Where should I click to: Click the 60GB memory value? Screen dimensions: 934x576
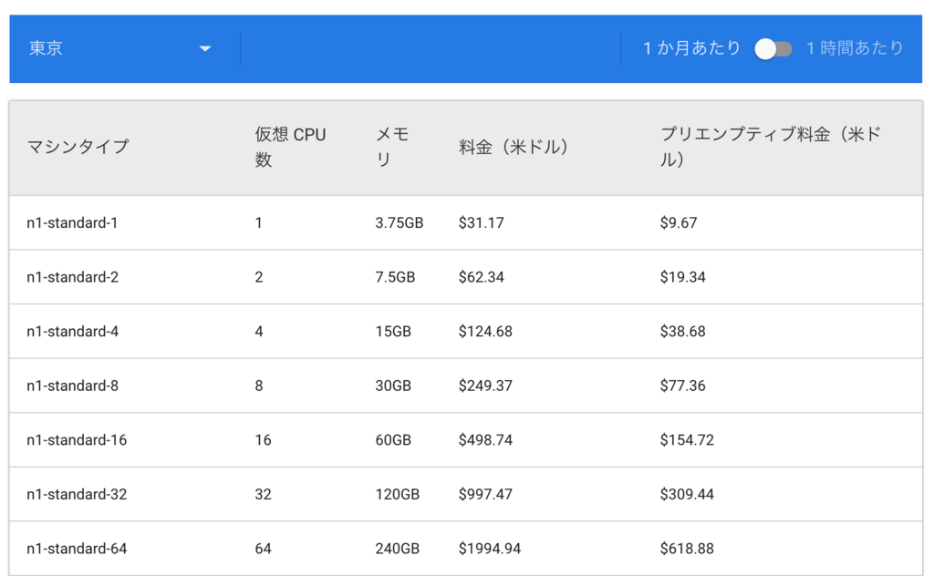click(x=393, y=440)
